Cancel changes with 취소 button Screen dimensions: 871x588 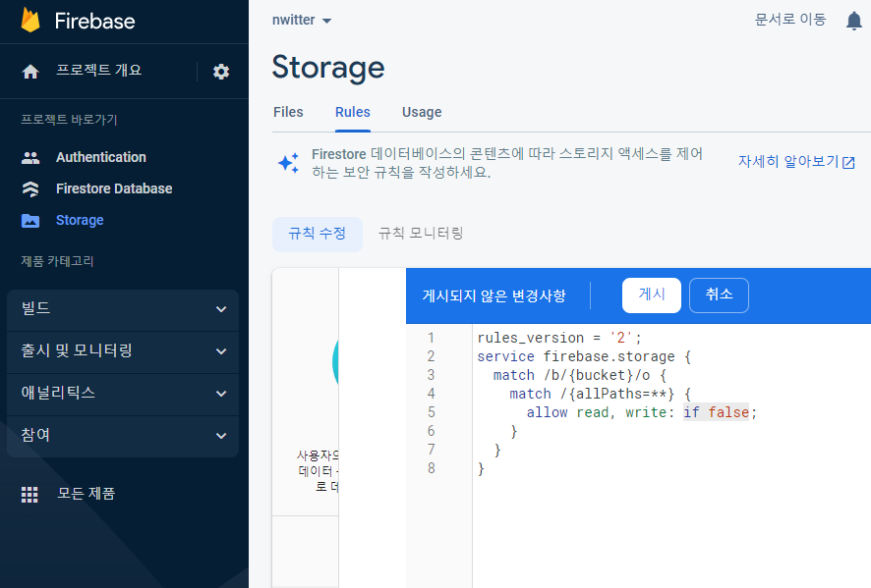click(x=719, y=295)
